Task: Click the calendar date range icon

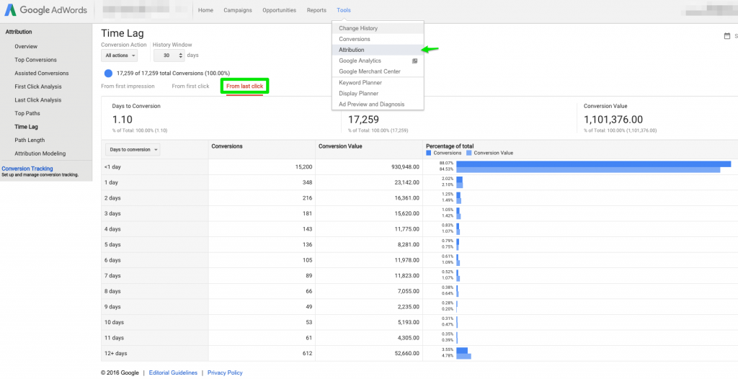Action: pyautogui.click(x=727, y=36)
